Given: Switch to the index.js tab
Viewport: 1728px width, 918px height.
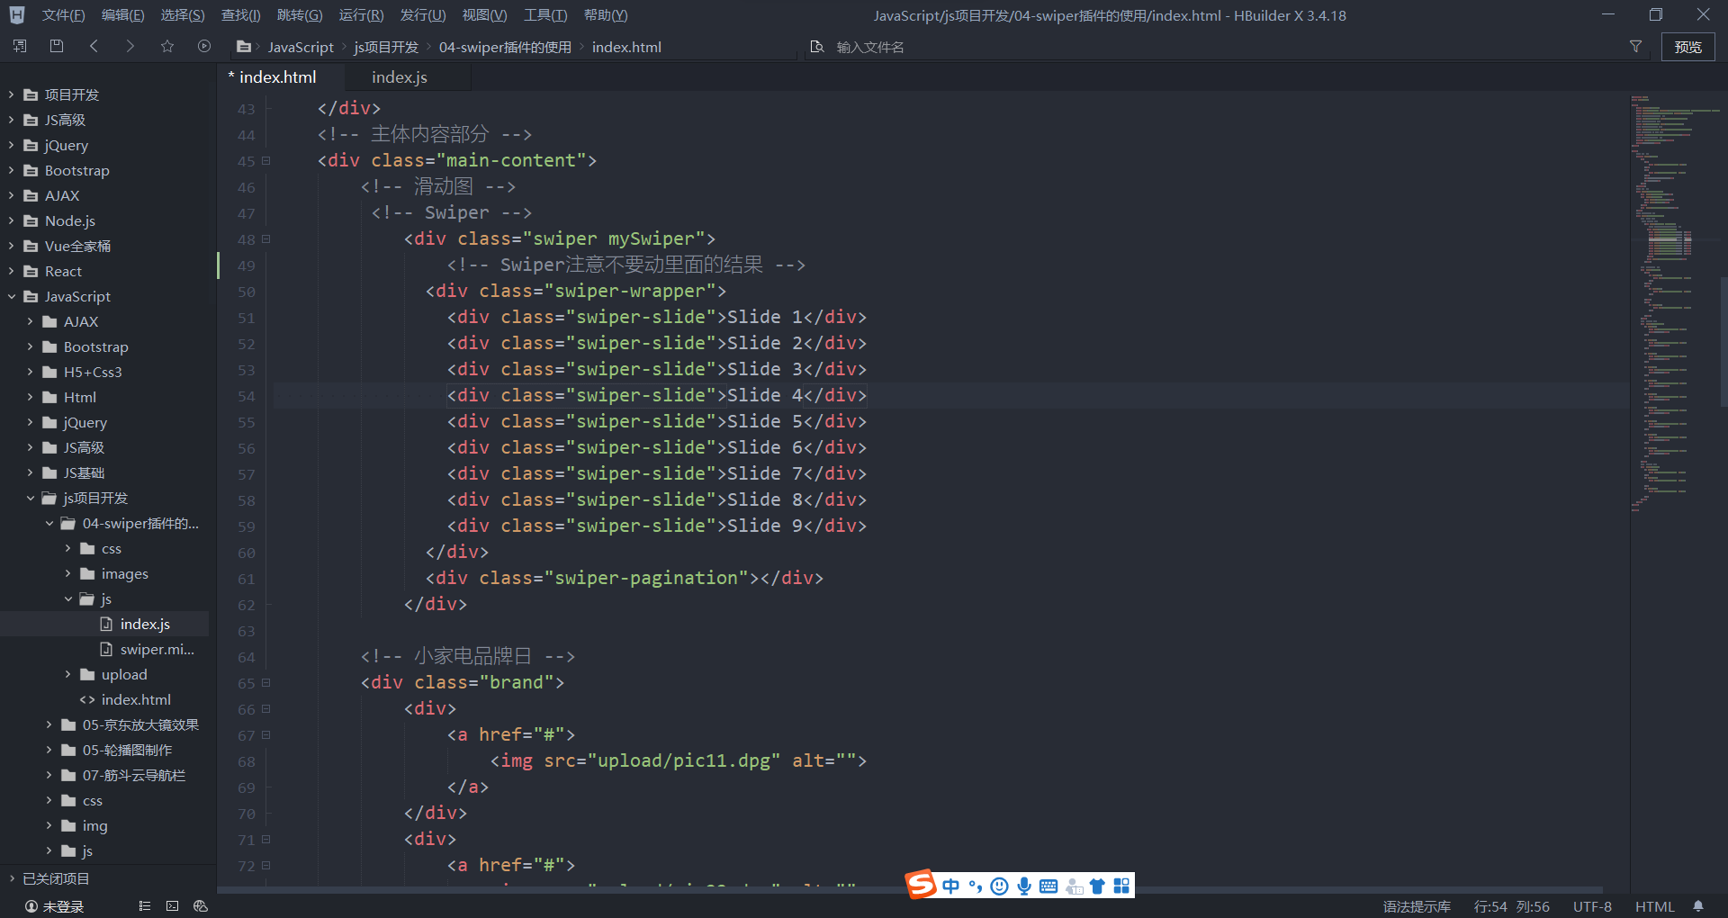Looking at the screenshot, I should click(x=399, y=76).
